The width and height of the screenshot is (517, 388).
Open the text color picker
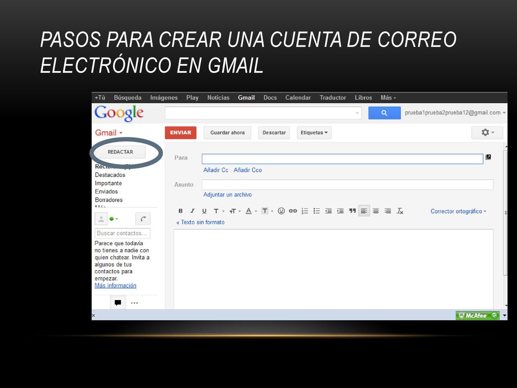point(251,211)
